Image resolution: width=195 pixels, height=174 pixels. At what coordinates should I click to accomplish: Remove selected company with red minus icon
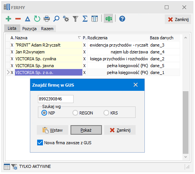pos(18,19)
